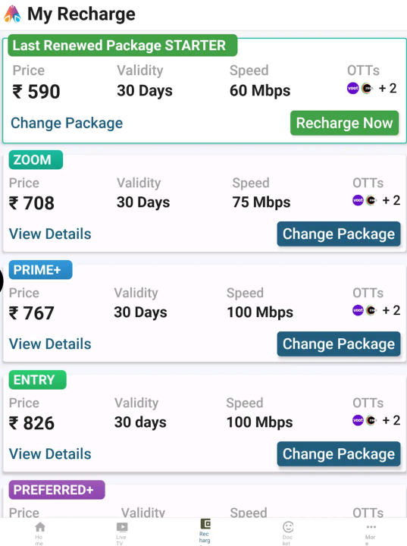Open the Home tab icon
Screen dimensions: 407x546
pyautogui.click(x=40, y=527)
